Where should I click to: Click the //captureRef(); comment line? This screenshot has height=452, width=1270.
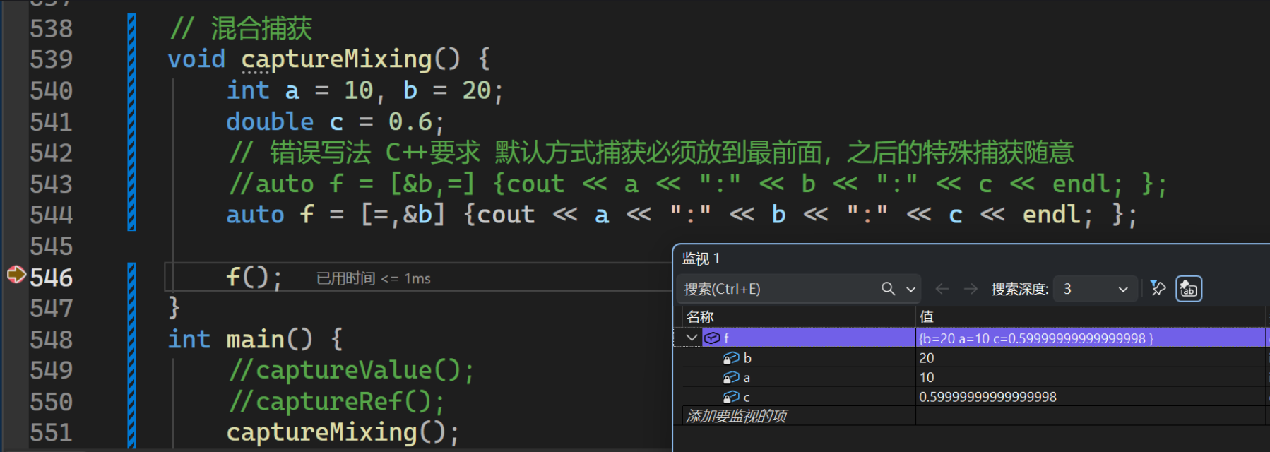(336, 401)
